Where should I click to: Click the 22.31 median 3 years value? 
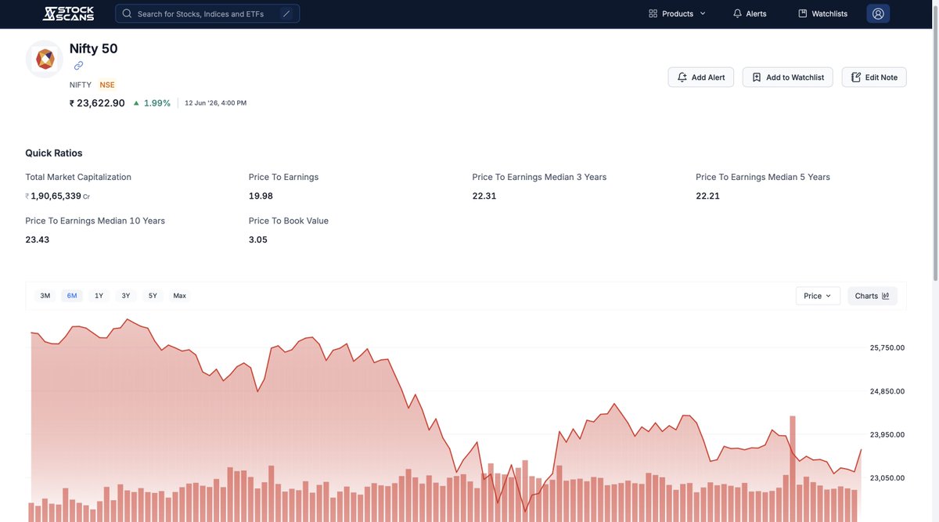pyautogui.click(x=484, y=196)
